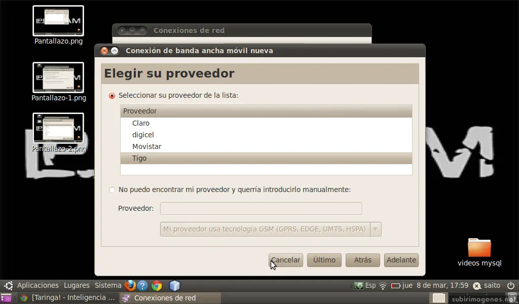Switch to Conexiones de red taskbar window
The width and height of the screenshot is (519, 304).
point(170,298)
